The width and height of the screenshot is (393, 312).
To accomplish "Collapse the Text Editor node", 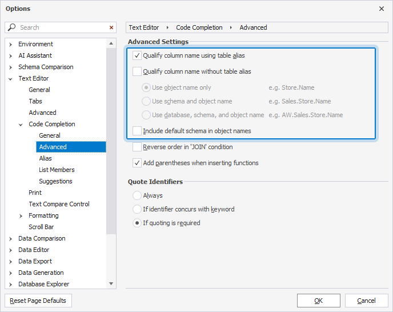I will [x=10, y=79].
